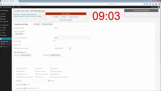Open the Best Sales Rank dropdown

tap(63, 48)
